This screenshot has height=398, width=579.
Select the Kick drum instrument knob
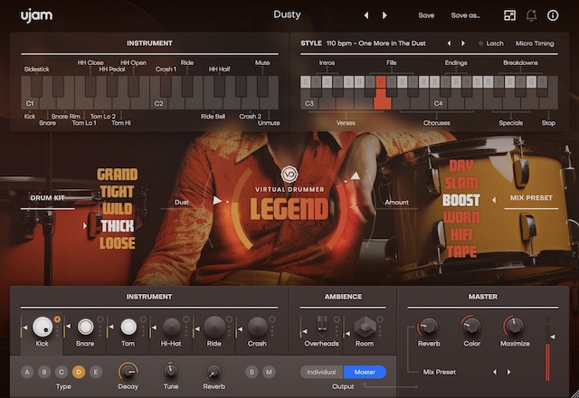[43, 327]
